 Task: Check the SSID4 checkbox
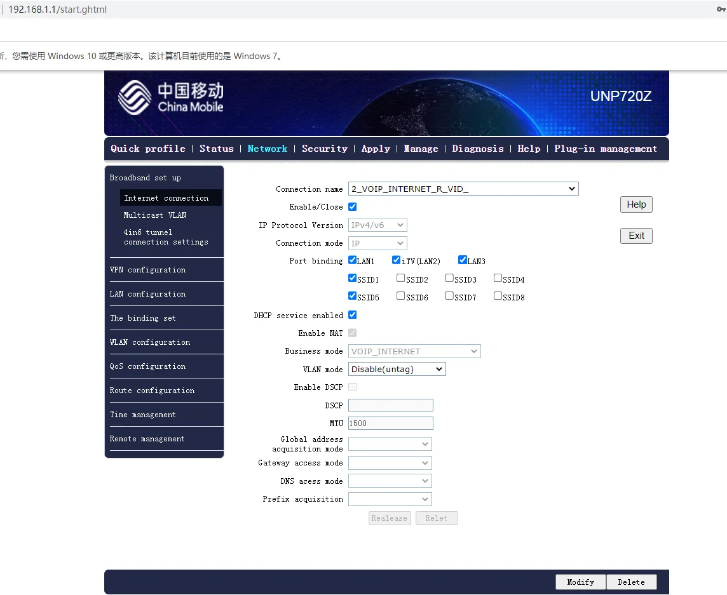[x=498, y=278]
